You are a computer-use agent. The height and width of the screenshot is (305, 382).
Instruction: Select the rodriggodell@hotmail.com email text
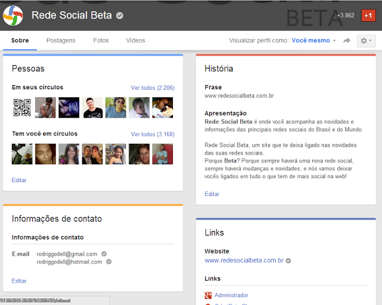click(x=69, y=262)
